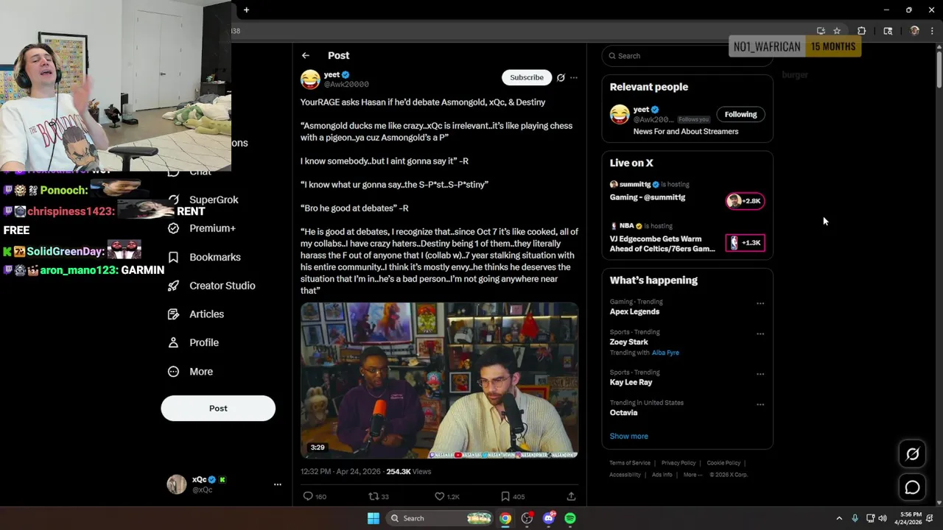Show hidden system tray icons
Screen dimensions: 943x530
point(839,518)
